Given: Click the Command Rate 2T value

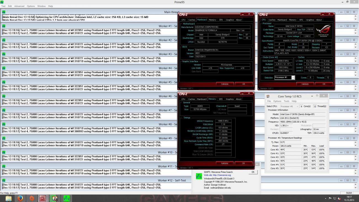Looking at the screenshot, I should tap(223, 144).
